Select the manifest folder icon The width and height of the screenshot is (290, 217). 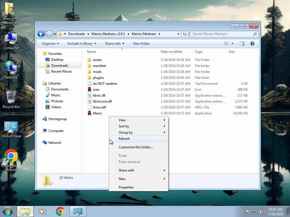(89, 66)
